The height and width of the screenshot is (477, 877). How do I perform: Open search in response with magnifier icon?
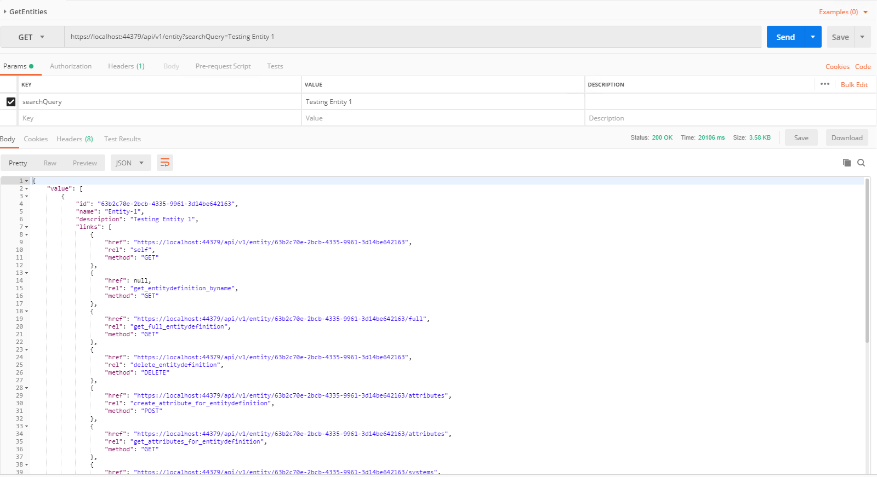coord(861,163)
